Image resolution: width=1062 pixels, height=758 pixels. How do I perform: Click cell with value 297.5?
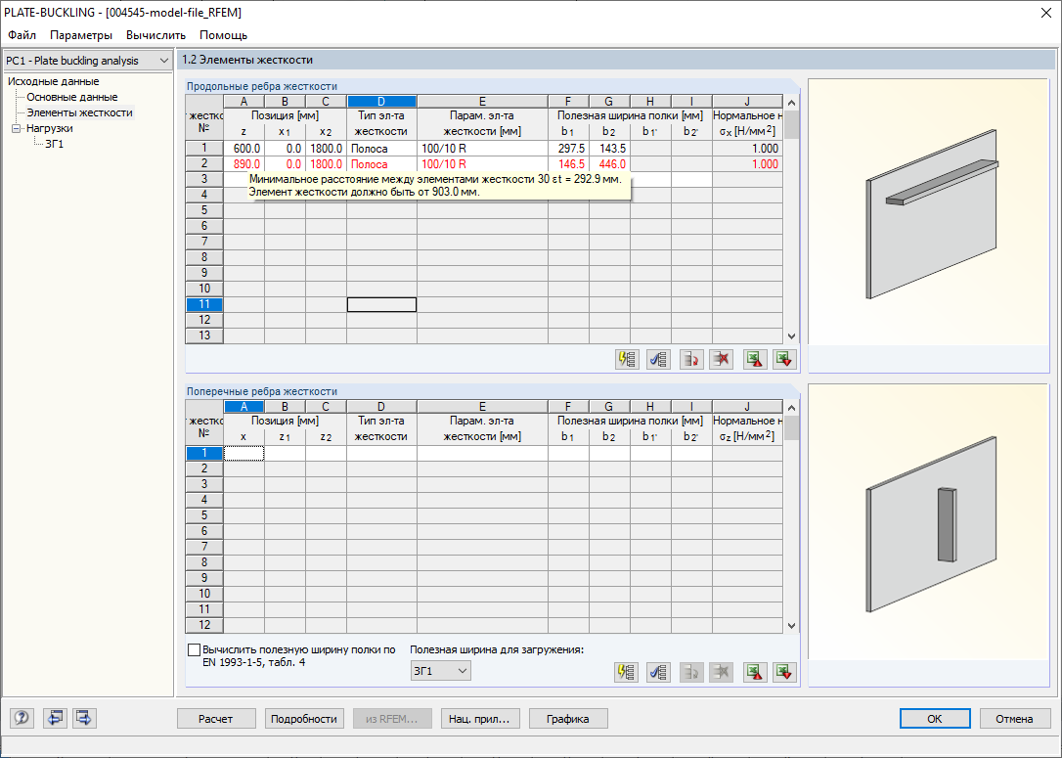tap(568, 149)
